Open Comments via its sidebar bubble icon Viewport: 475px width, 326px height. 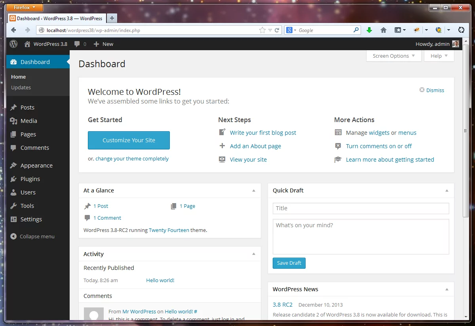point(14,148)
